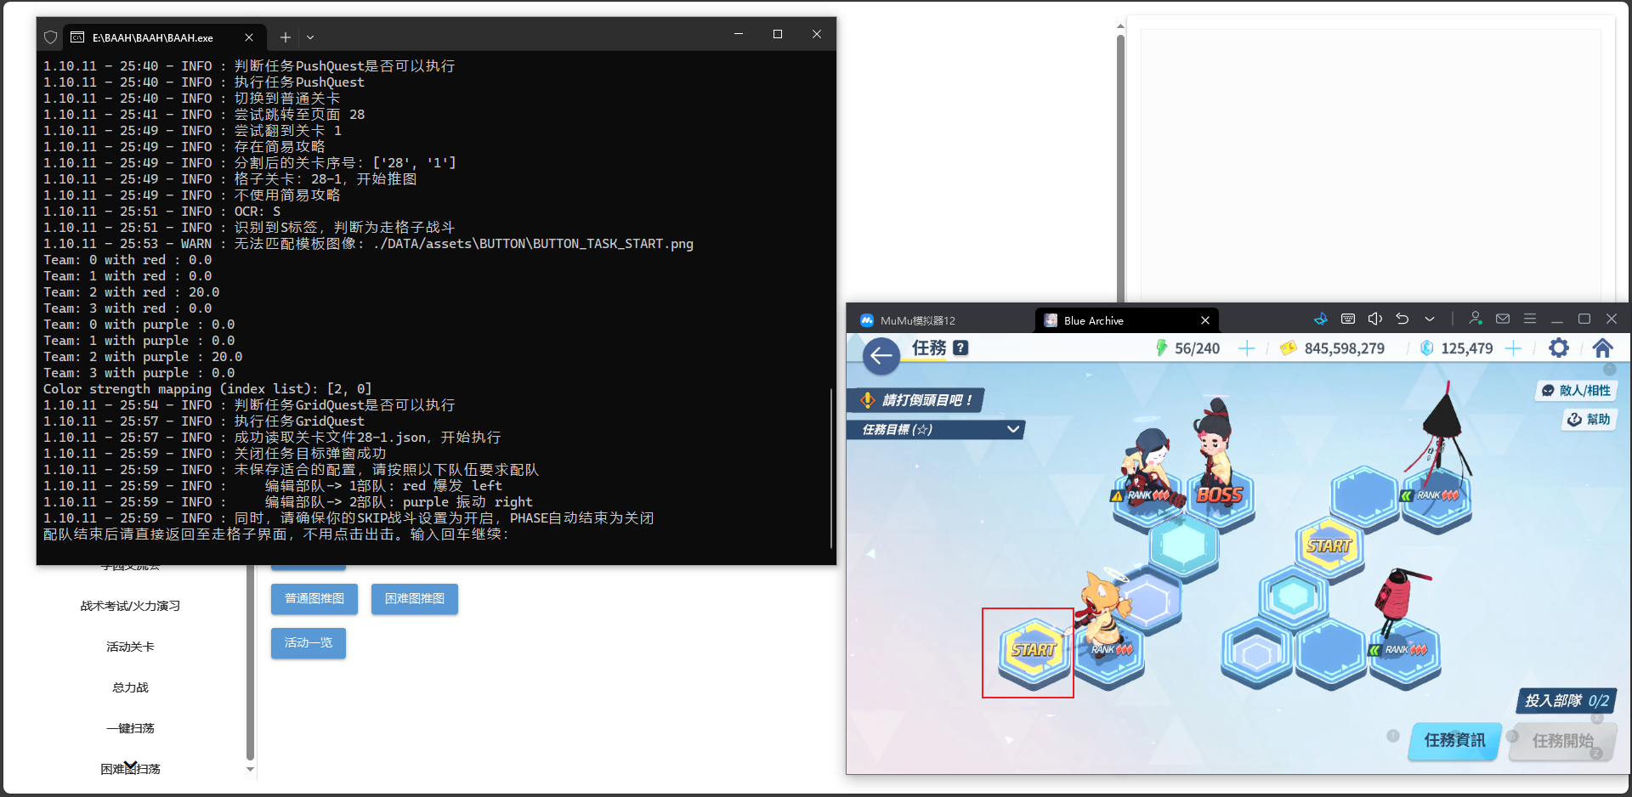1632x797 pixels.
Task: Click the shield icon in terminal title bar
Action: pyautogui.click(x=50, y=37)
